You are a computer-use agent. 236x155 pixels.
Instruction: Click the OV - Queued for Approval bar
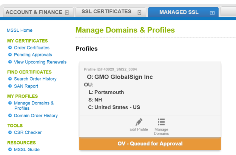(x=150, y=144)
